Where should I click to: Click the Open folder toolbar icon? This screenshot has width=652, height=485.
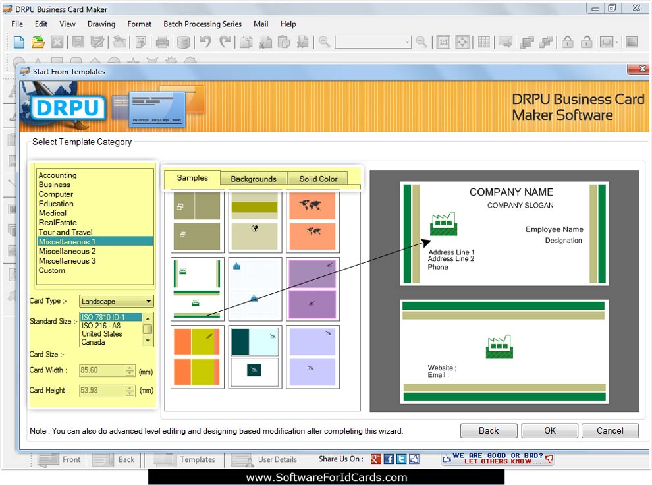(x=38, y=42)
